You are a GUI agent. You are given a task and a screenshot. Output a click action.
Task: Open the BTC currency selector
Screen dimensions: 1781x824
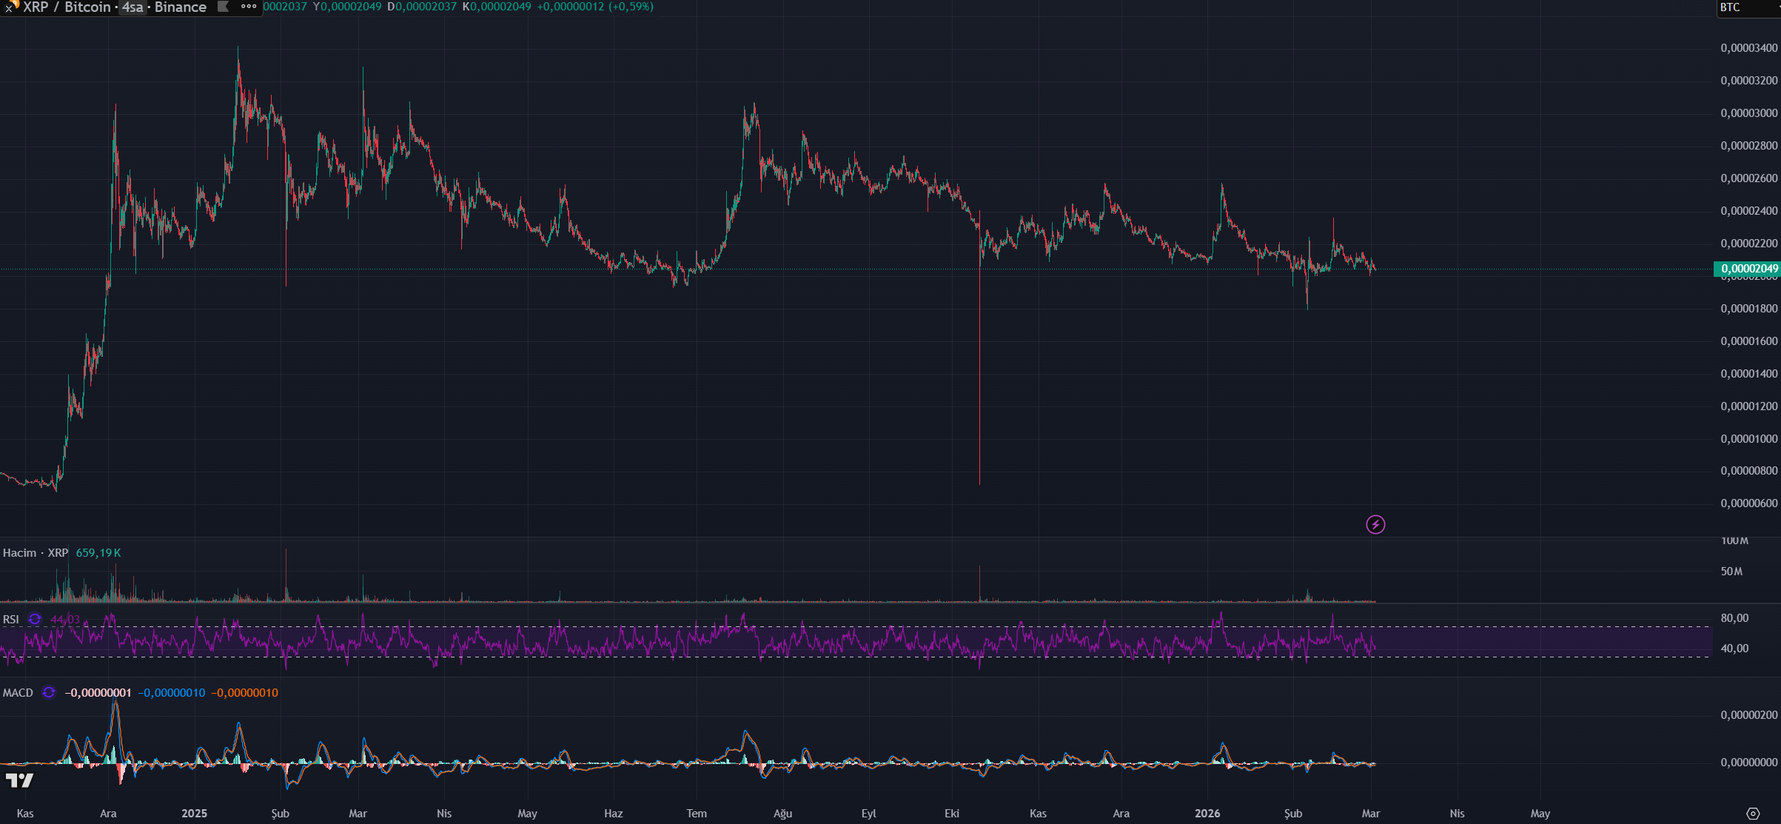1732,7
